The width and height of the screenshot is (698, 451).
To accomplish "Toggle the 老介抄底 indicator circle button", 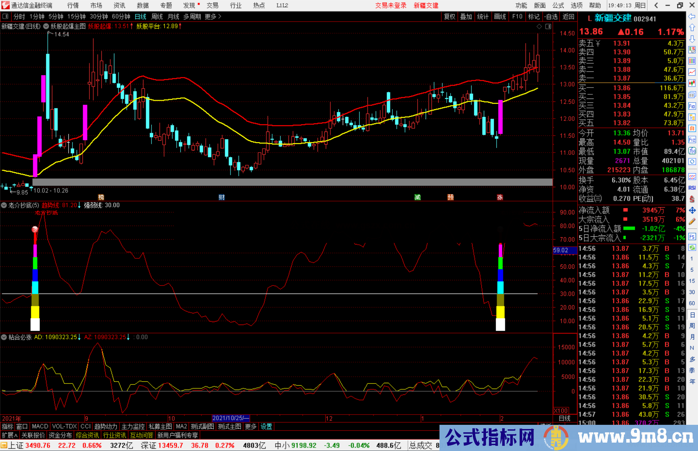I will [4, 205].
